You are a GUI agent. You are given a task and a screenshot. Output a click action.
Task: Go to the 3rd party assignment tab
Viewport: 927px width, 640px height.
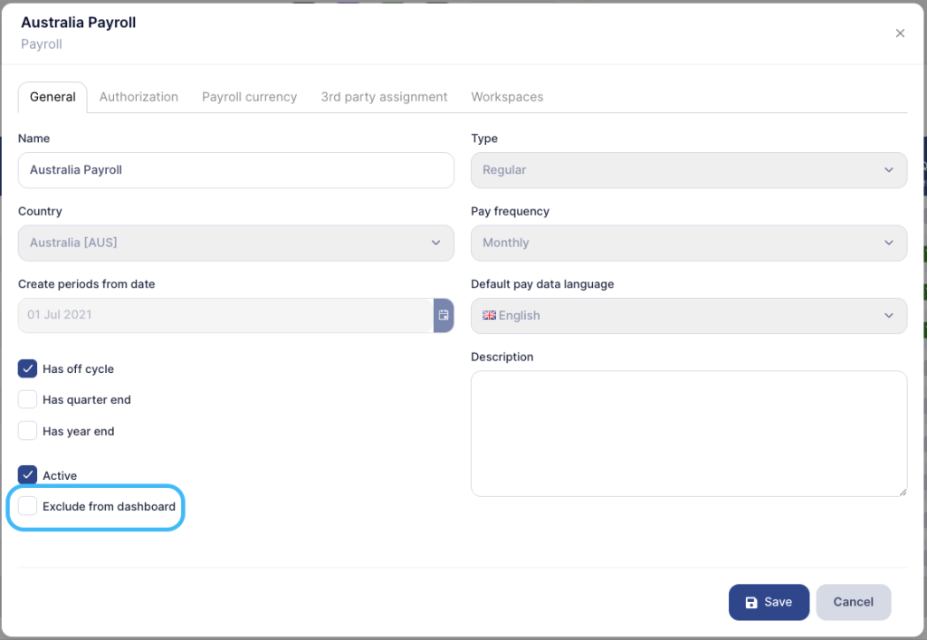[x=384, y=97]
